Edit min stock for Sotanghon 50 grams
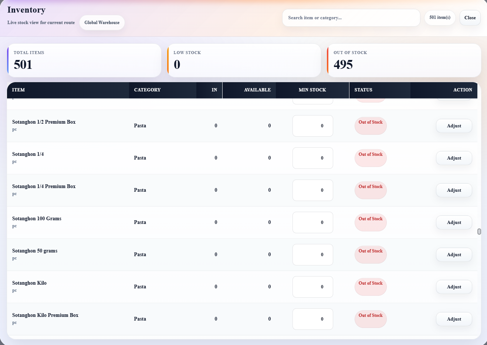Viewport: 487px width, 345px height. pyautogui.click(x=313, y=255)
